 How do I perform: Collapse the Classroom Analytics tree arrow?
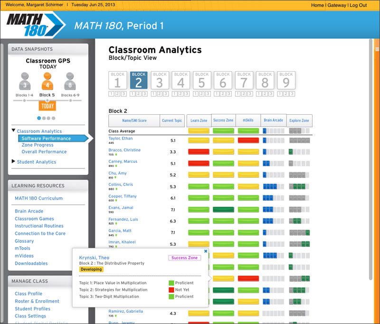point(13,130)
